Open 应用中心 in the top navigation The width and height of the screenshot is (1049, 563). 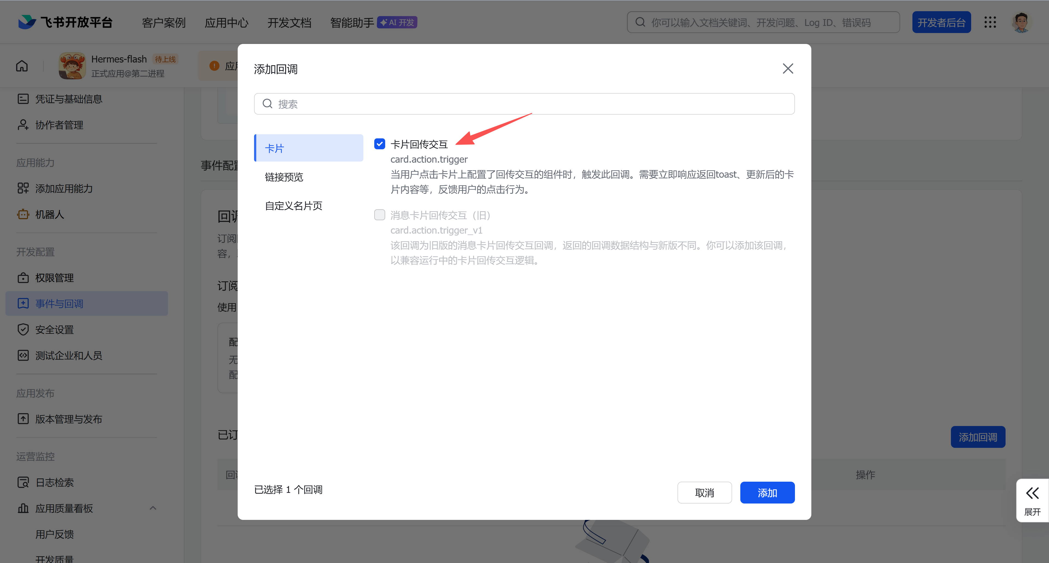coord(226,22)
